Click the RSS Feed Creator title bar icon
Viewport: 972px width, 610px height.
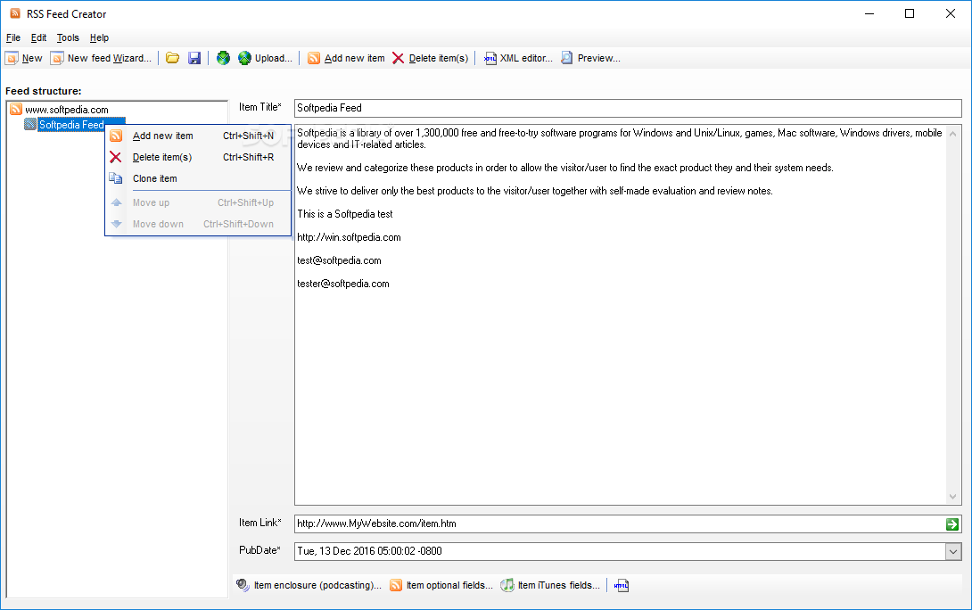click(x=15, y=13)
